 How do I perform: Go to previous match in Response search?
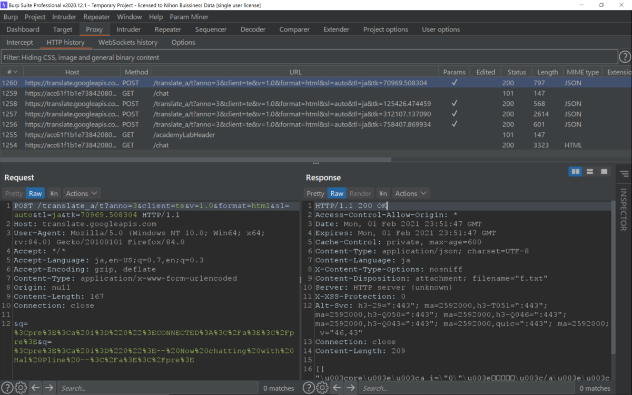coord(337,388)
